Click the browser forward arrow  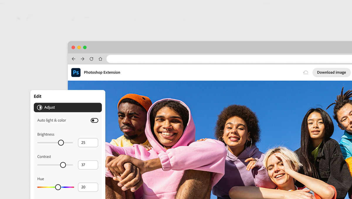pyautogui.click(x=82, y=59)
